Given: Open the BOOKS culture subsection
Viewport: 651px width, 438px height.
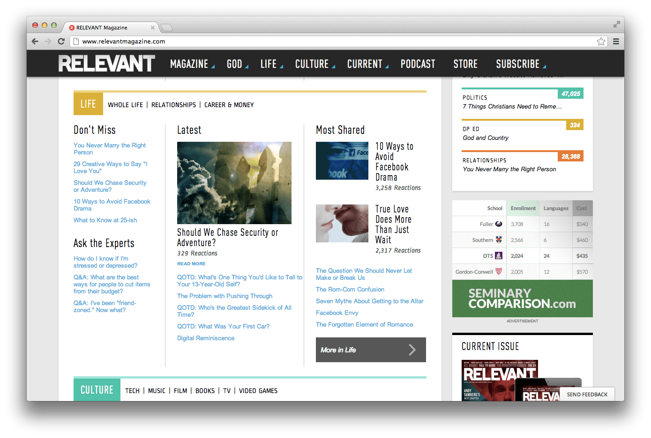Looking at the screenshot, I should click(205, 391).
